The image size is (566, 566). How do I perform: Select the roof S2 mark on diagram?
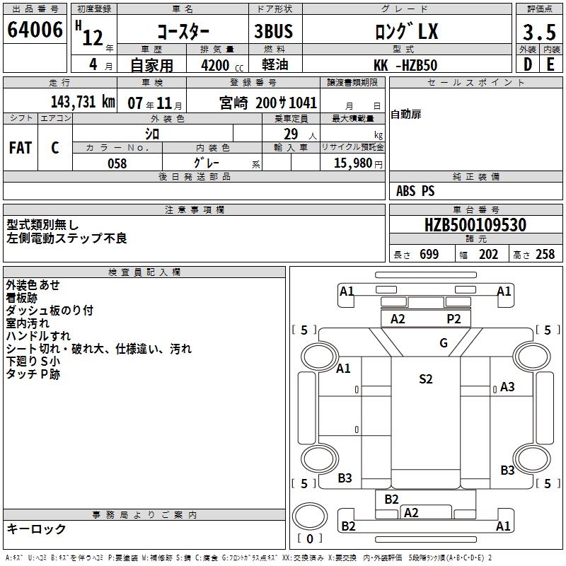426,379
